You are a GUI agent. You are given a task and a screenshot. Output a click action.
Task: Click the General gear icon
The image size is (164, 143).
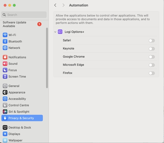pyautogui.click(x=5, y=86)
